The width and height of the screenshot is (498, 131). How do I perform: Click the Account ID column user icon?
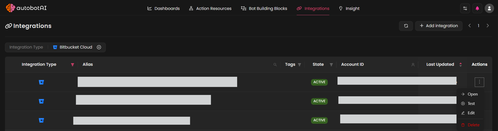[413, 65]
